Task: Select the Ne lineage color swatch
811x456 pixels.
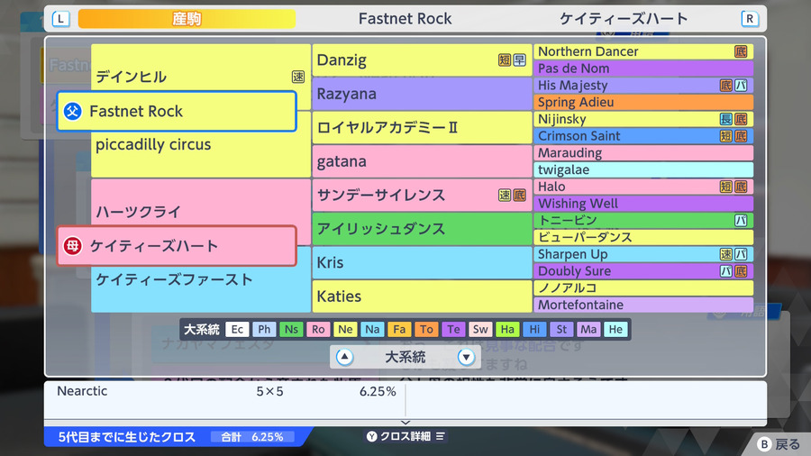Action: pyautogui.click(x=345, y=329)
